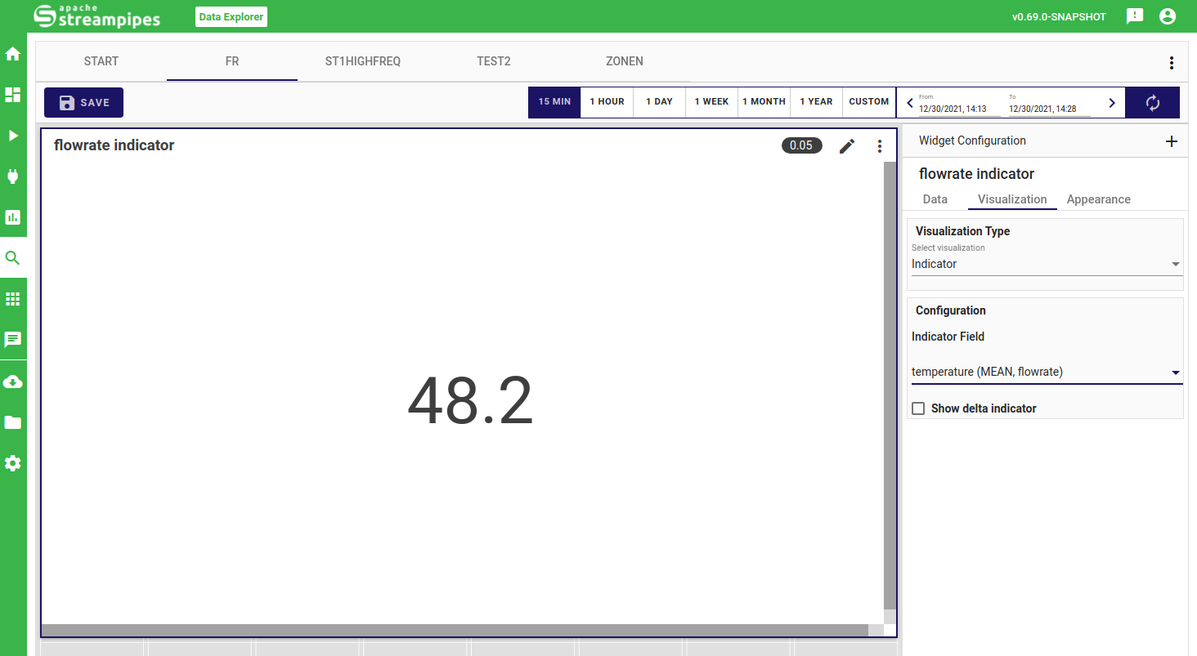The height and width of the screenshot is (656, 1197).
Task: Click the widget vertical scrollbar
Action: pyautogui.click(x=890, y=384)
